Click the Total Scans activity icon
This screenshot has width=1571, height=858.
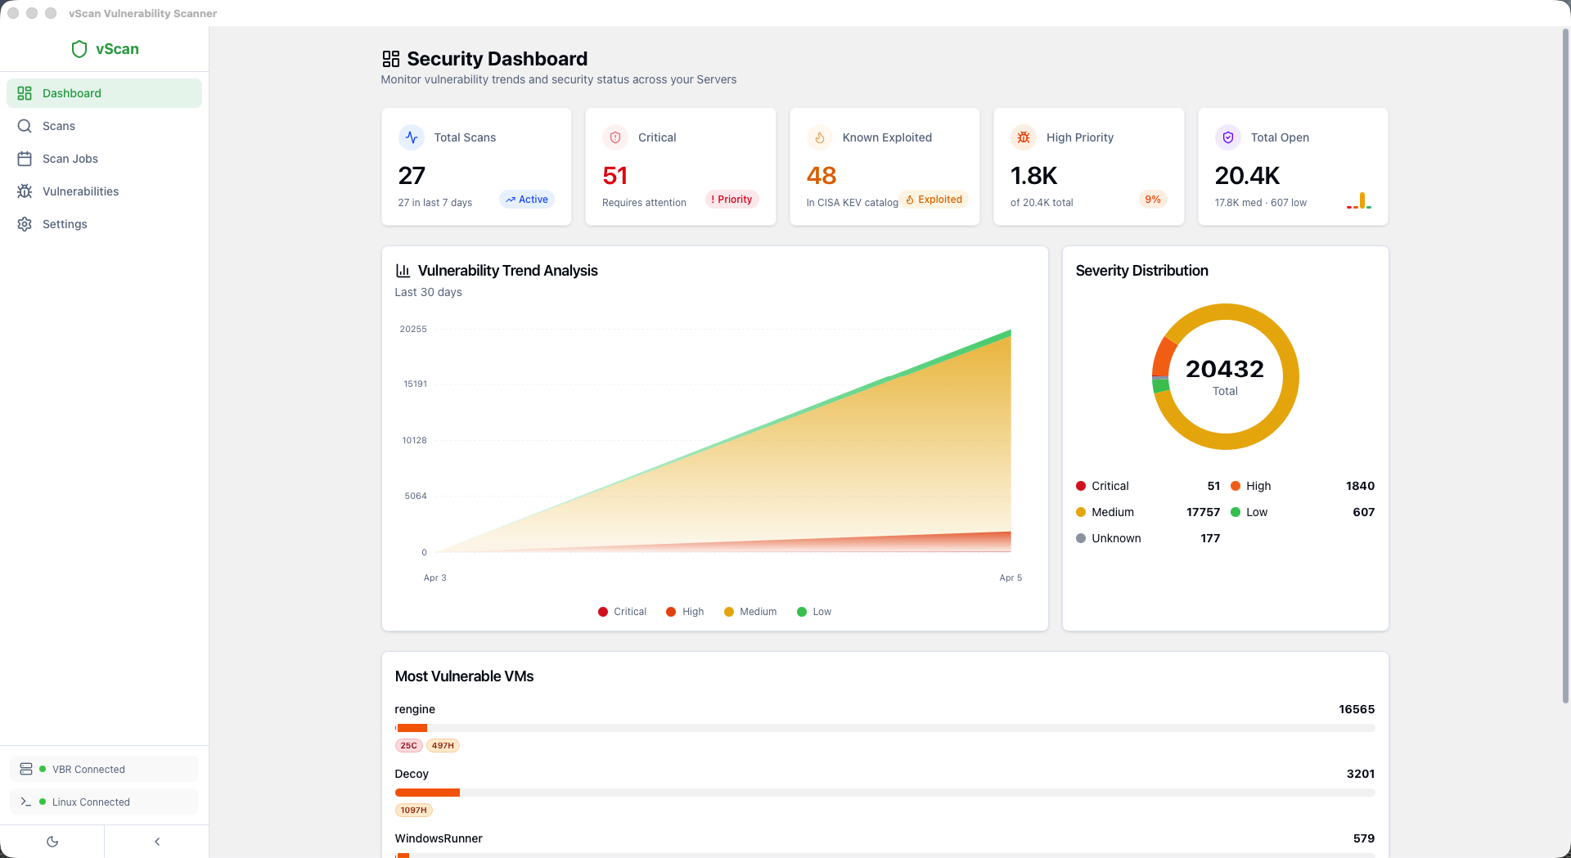pos(412,137)
